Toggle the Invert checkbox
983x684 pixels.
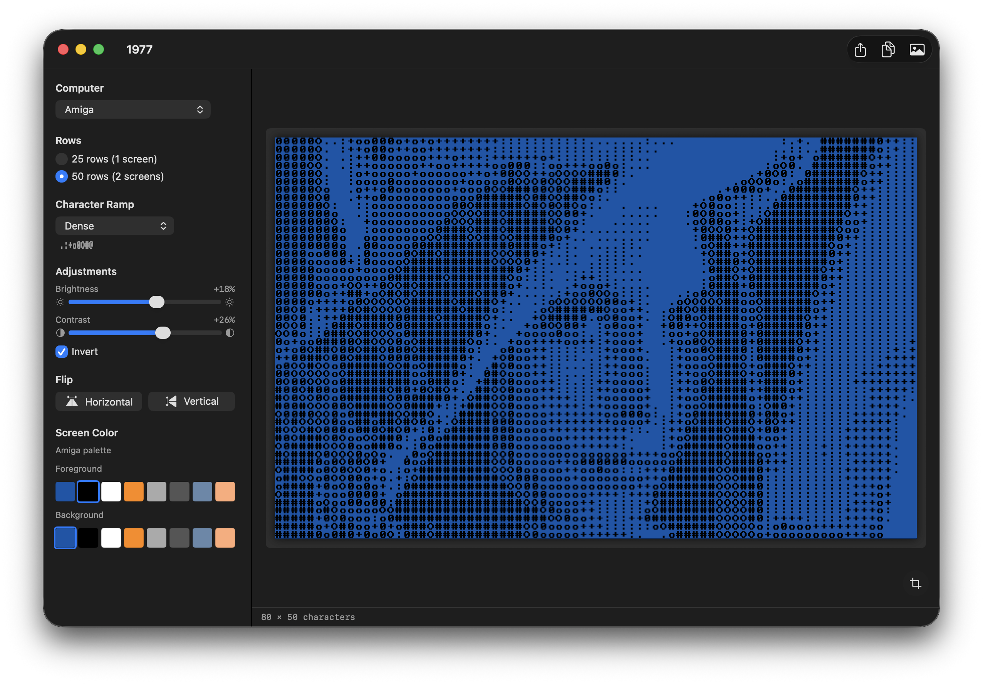(62, 352)
